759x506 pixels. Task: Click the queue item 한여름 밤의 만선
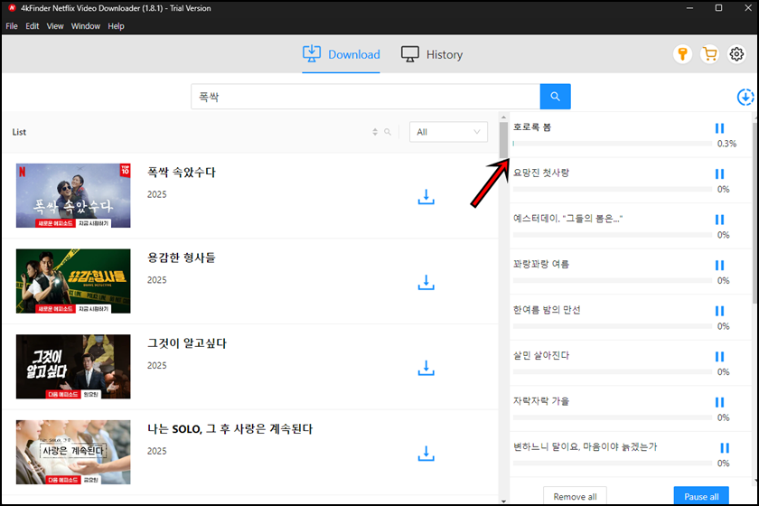coord(547,310)
